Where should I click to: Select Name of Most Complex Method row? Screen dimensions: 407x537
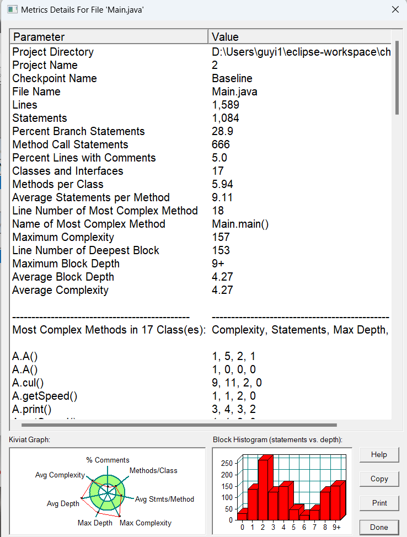[200, 224]
